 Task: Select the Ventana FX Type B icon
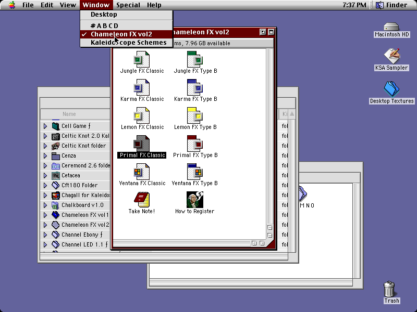(x=195, y=172)
